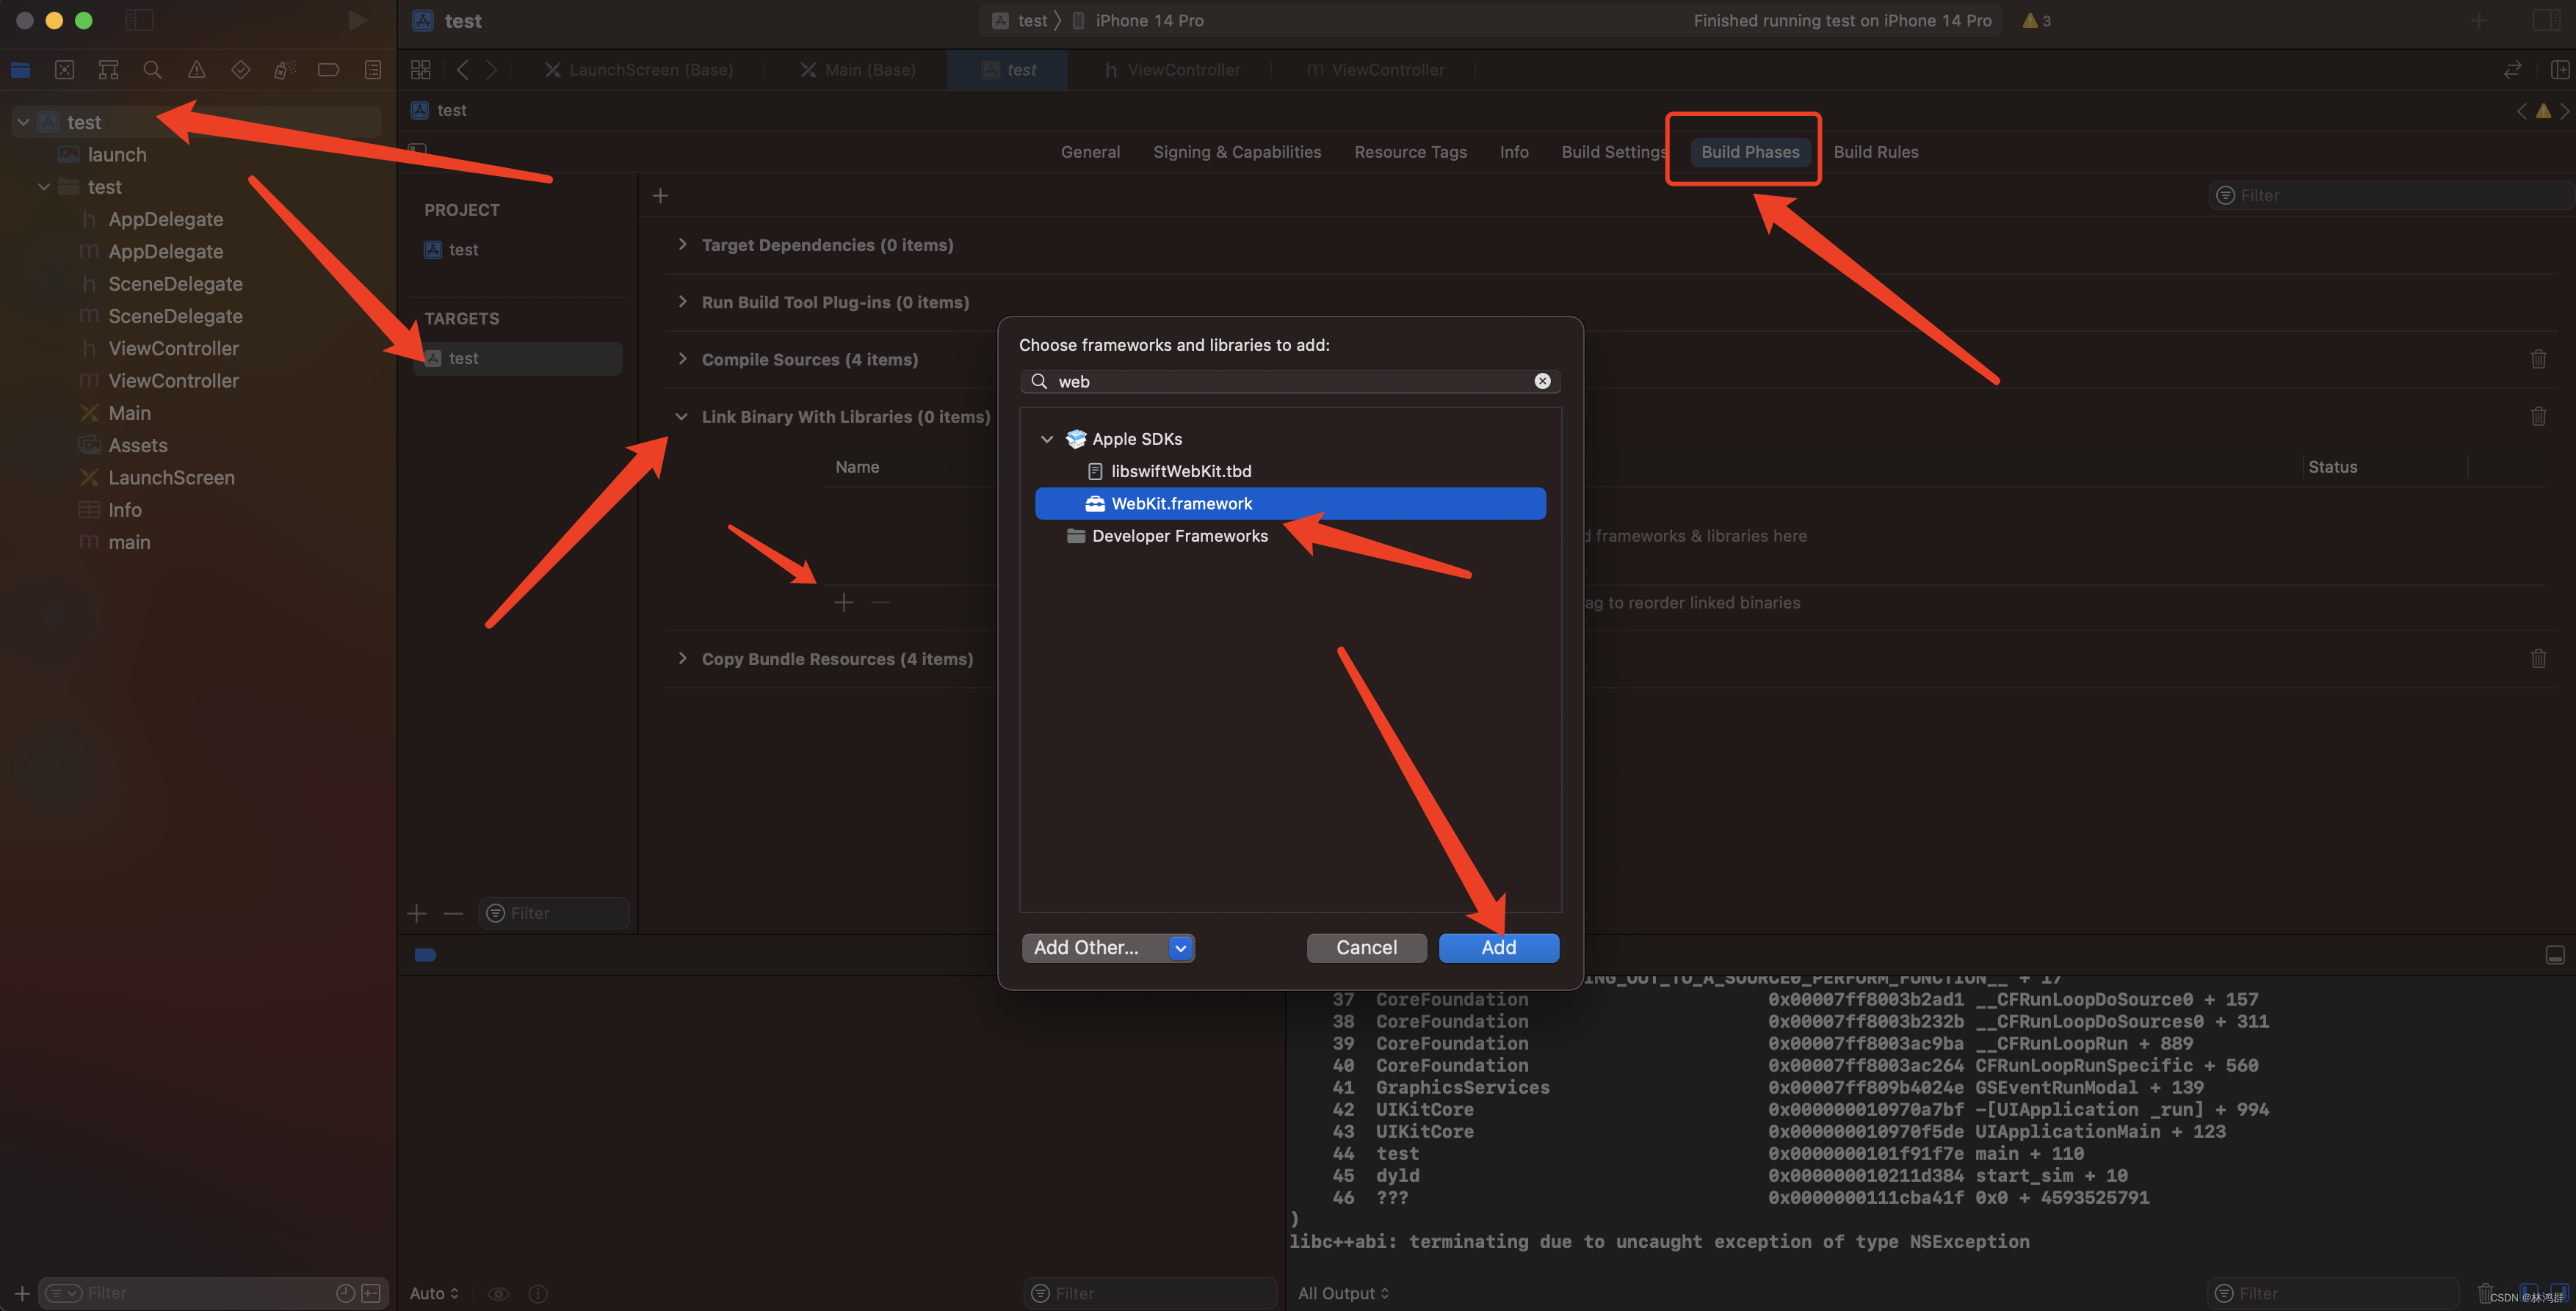This screenshot has width=2576, height=1311.
Task: Open the Find navigator magnifier icon
Action: [152, 70]
